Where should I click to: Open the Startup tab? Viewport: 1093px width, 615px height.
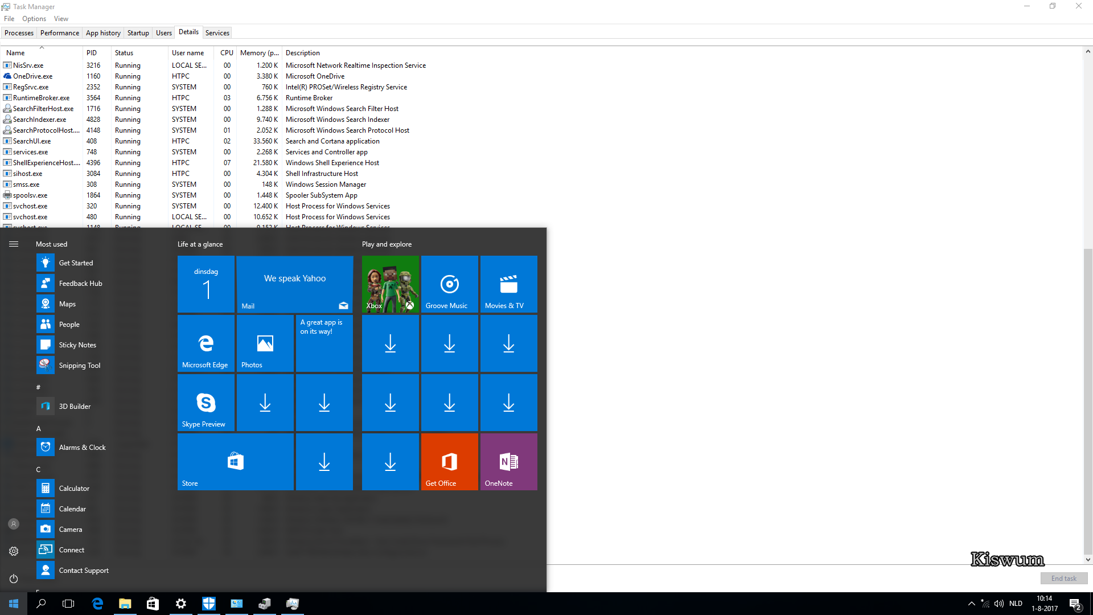pyautogui.click(x=138, y=32)
